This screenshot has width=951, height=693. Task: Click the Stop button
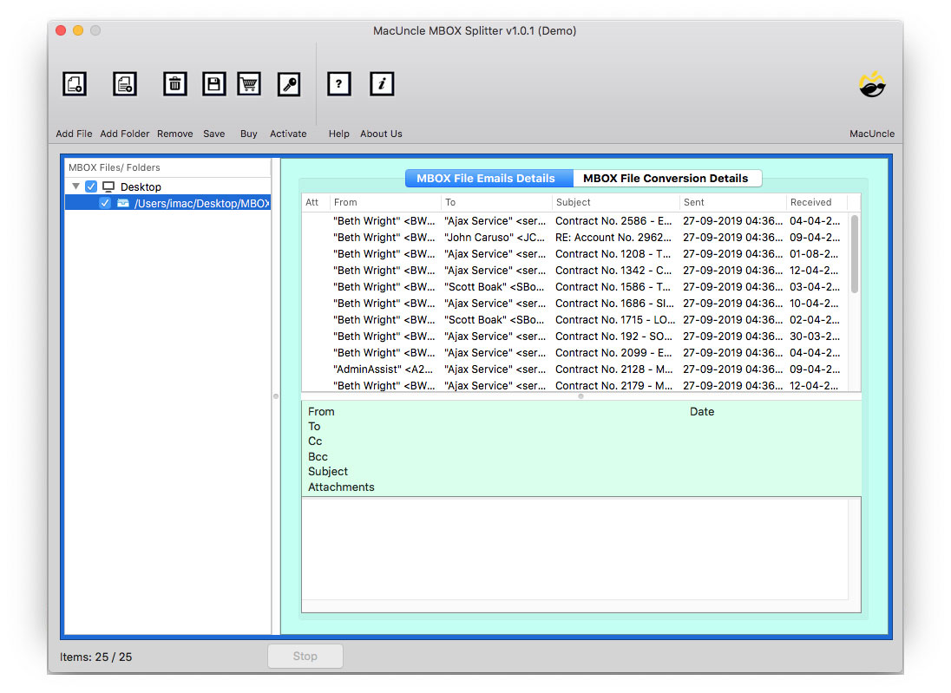(x=305, y=656)
